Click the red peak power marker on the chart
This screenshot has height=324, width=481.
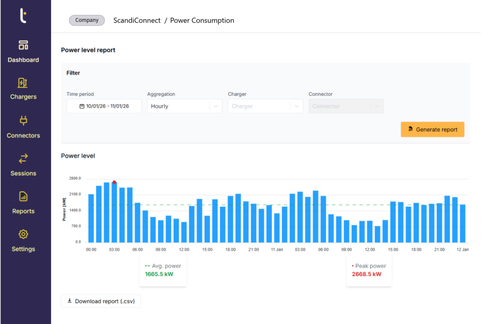114,182
